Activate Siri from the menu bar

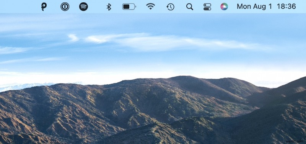(224, 7)
